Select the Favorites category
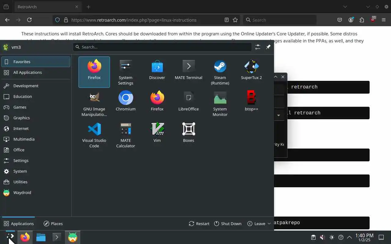Viewport: 391px width, 244px height. [x=36, y=62]
